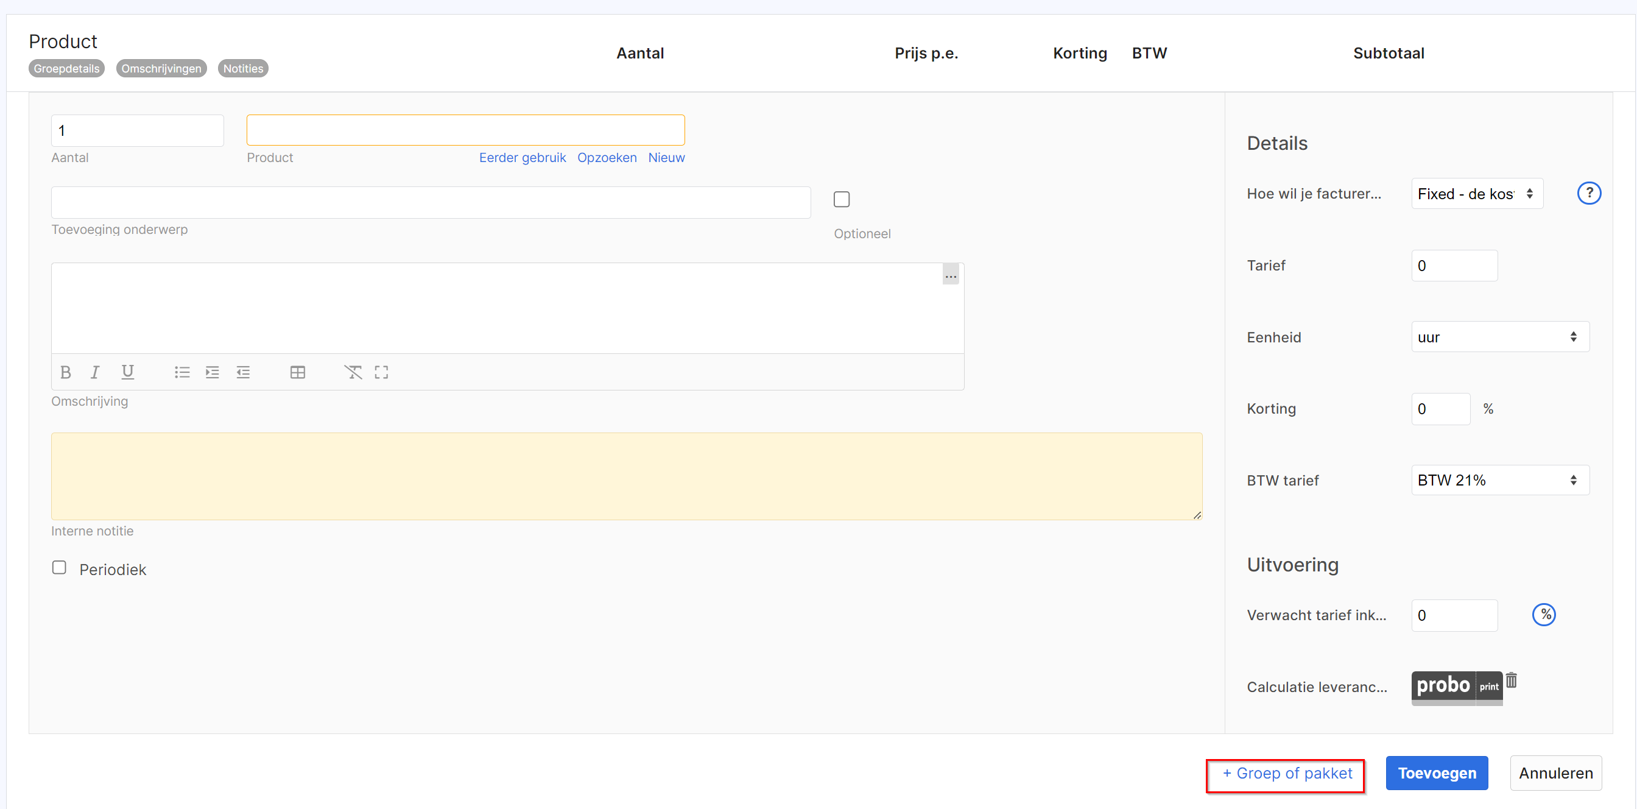This screenshot has height=809, width=1637.
Task: Click the probo print supplier logo
Action: 1457,687
